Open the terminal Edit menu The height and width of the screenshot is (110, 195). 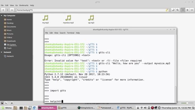coord(51,33)
